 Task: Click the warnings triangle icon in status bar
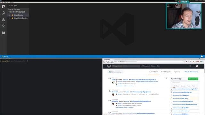6,57
